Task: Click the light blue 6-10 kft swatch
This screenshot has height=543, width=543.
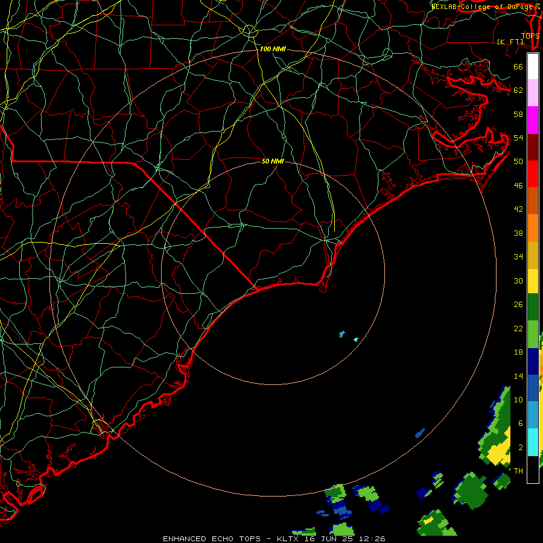Action: (533, 415)
